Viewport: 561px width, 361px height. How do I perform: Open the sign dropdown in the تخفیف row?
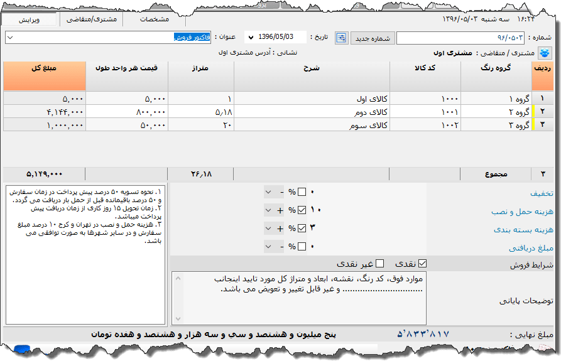[275, 192]
